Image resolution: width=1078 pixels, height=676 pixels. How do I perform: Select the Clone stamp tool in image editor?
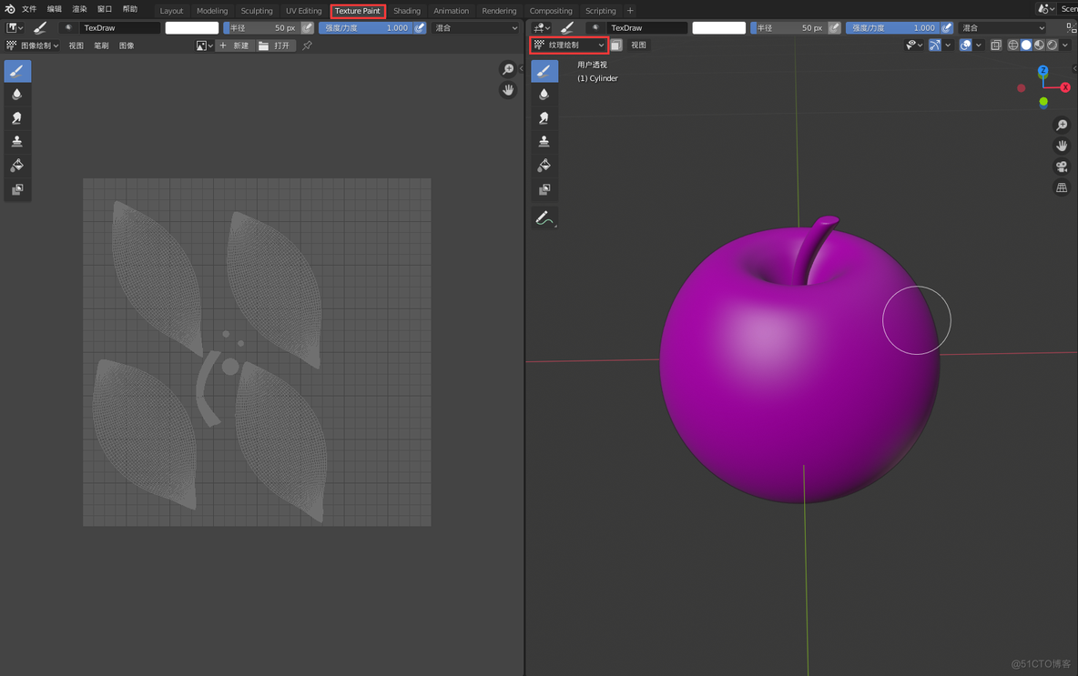tap(17, 142)
